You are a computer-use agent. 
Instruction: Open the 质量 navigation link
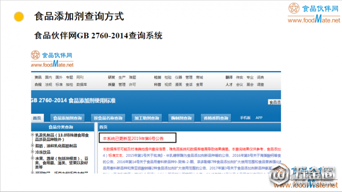(x=112, y=84)
